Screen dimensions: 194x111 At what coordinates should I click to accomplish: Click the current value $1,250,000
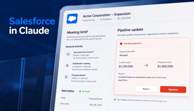tap(126, 66)
